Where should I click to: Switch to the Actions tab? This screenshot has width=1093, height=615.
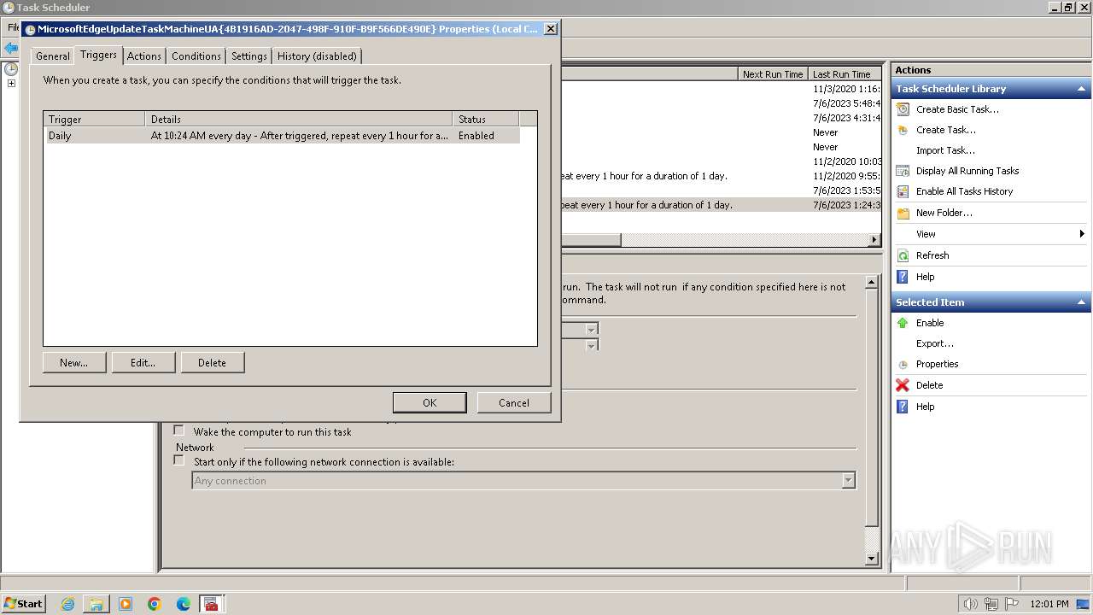click(x=143, y=56)
